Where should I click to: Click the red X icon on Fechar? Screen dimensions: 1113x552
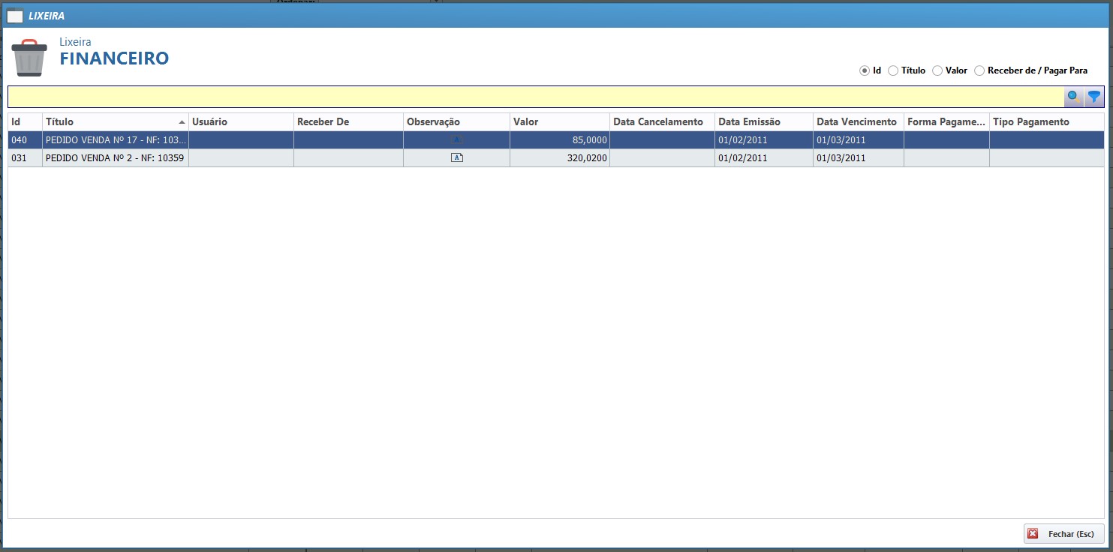point(1033,533)
